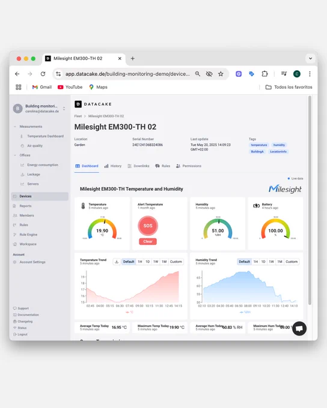Click the zoom magnifier icon in address bar

point(198,74)
